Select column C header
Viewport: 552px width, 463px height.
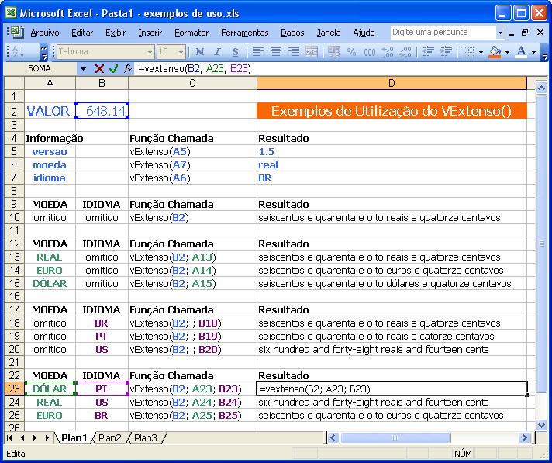(192, 83)
